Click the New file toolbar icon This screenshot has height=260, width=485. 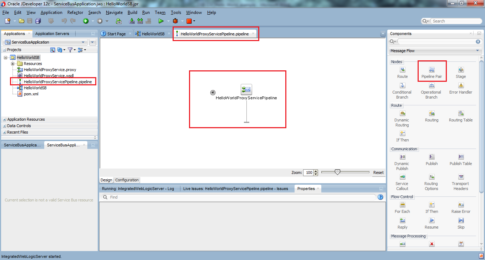point(7,21)
